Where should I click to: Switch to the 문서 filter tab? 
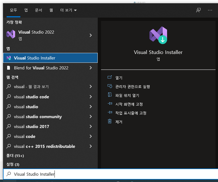coord(39,10)
